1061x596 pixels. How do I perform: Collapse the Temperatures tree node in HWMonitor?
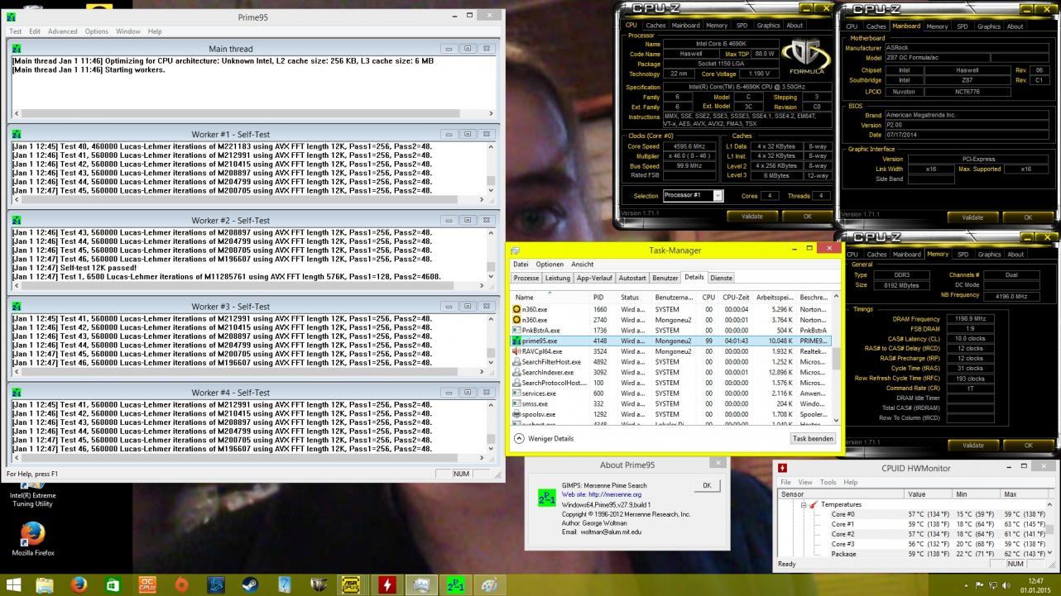(x=804, y=504)
